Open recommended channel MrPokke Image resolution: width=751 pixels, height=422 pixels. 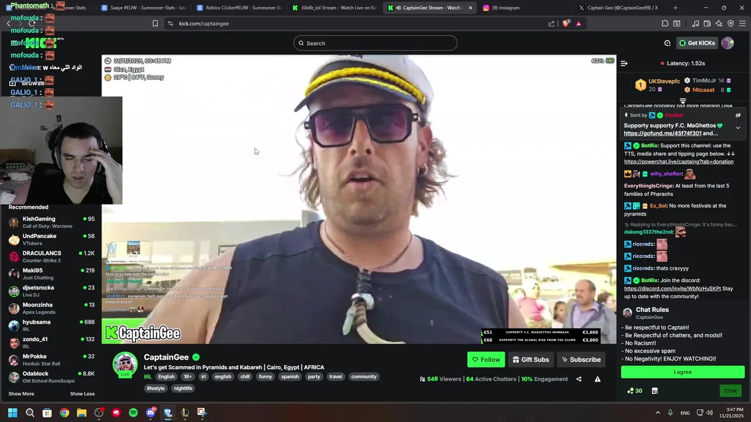coord(52,360)
